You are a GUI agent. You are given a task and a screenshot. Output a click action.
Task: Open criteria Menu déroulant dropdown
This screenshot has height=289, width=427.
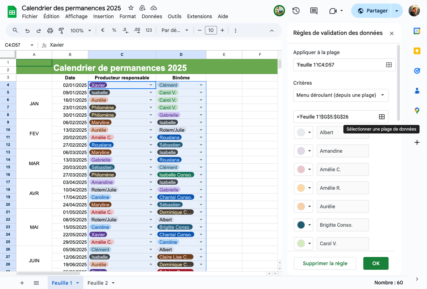[x=341, y=95]
